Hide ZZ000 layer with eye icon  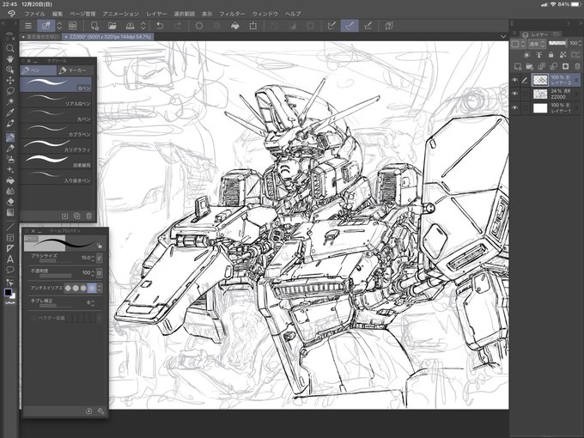pos(515,94)
